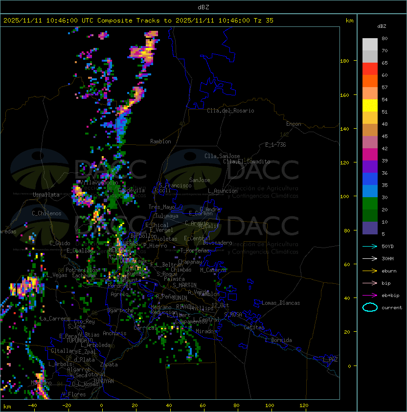This screenshot has height=412, width=407.
Task: Select the L_Asuncion place label
Action: click(x=223, y=191)
